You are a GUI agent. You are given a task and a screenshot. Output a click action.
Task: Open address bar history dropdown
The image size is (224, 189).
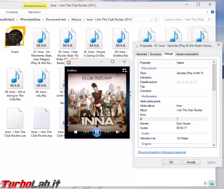click(x=151, y=20)
